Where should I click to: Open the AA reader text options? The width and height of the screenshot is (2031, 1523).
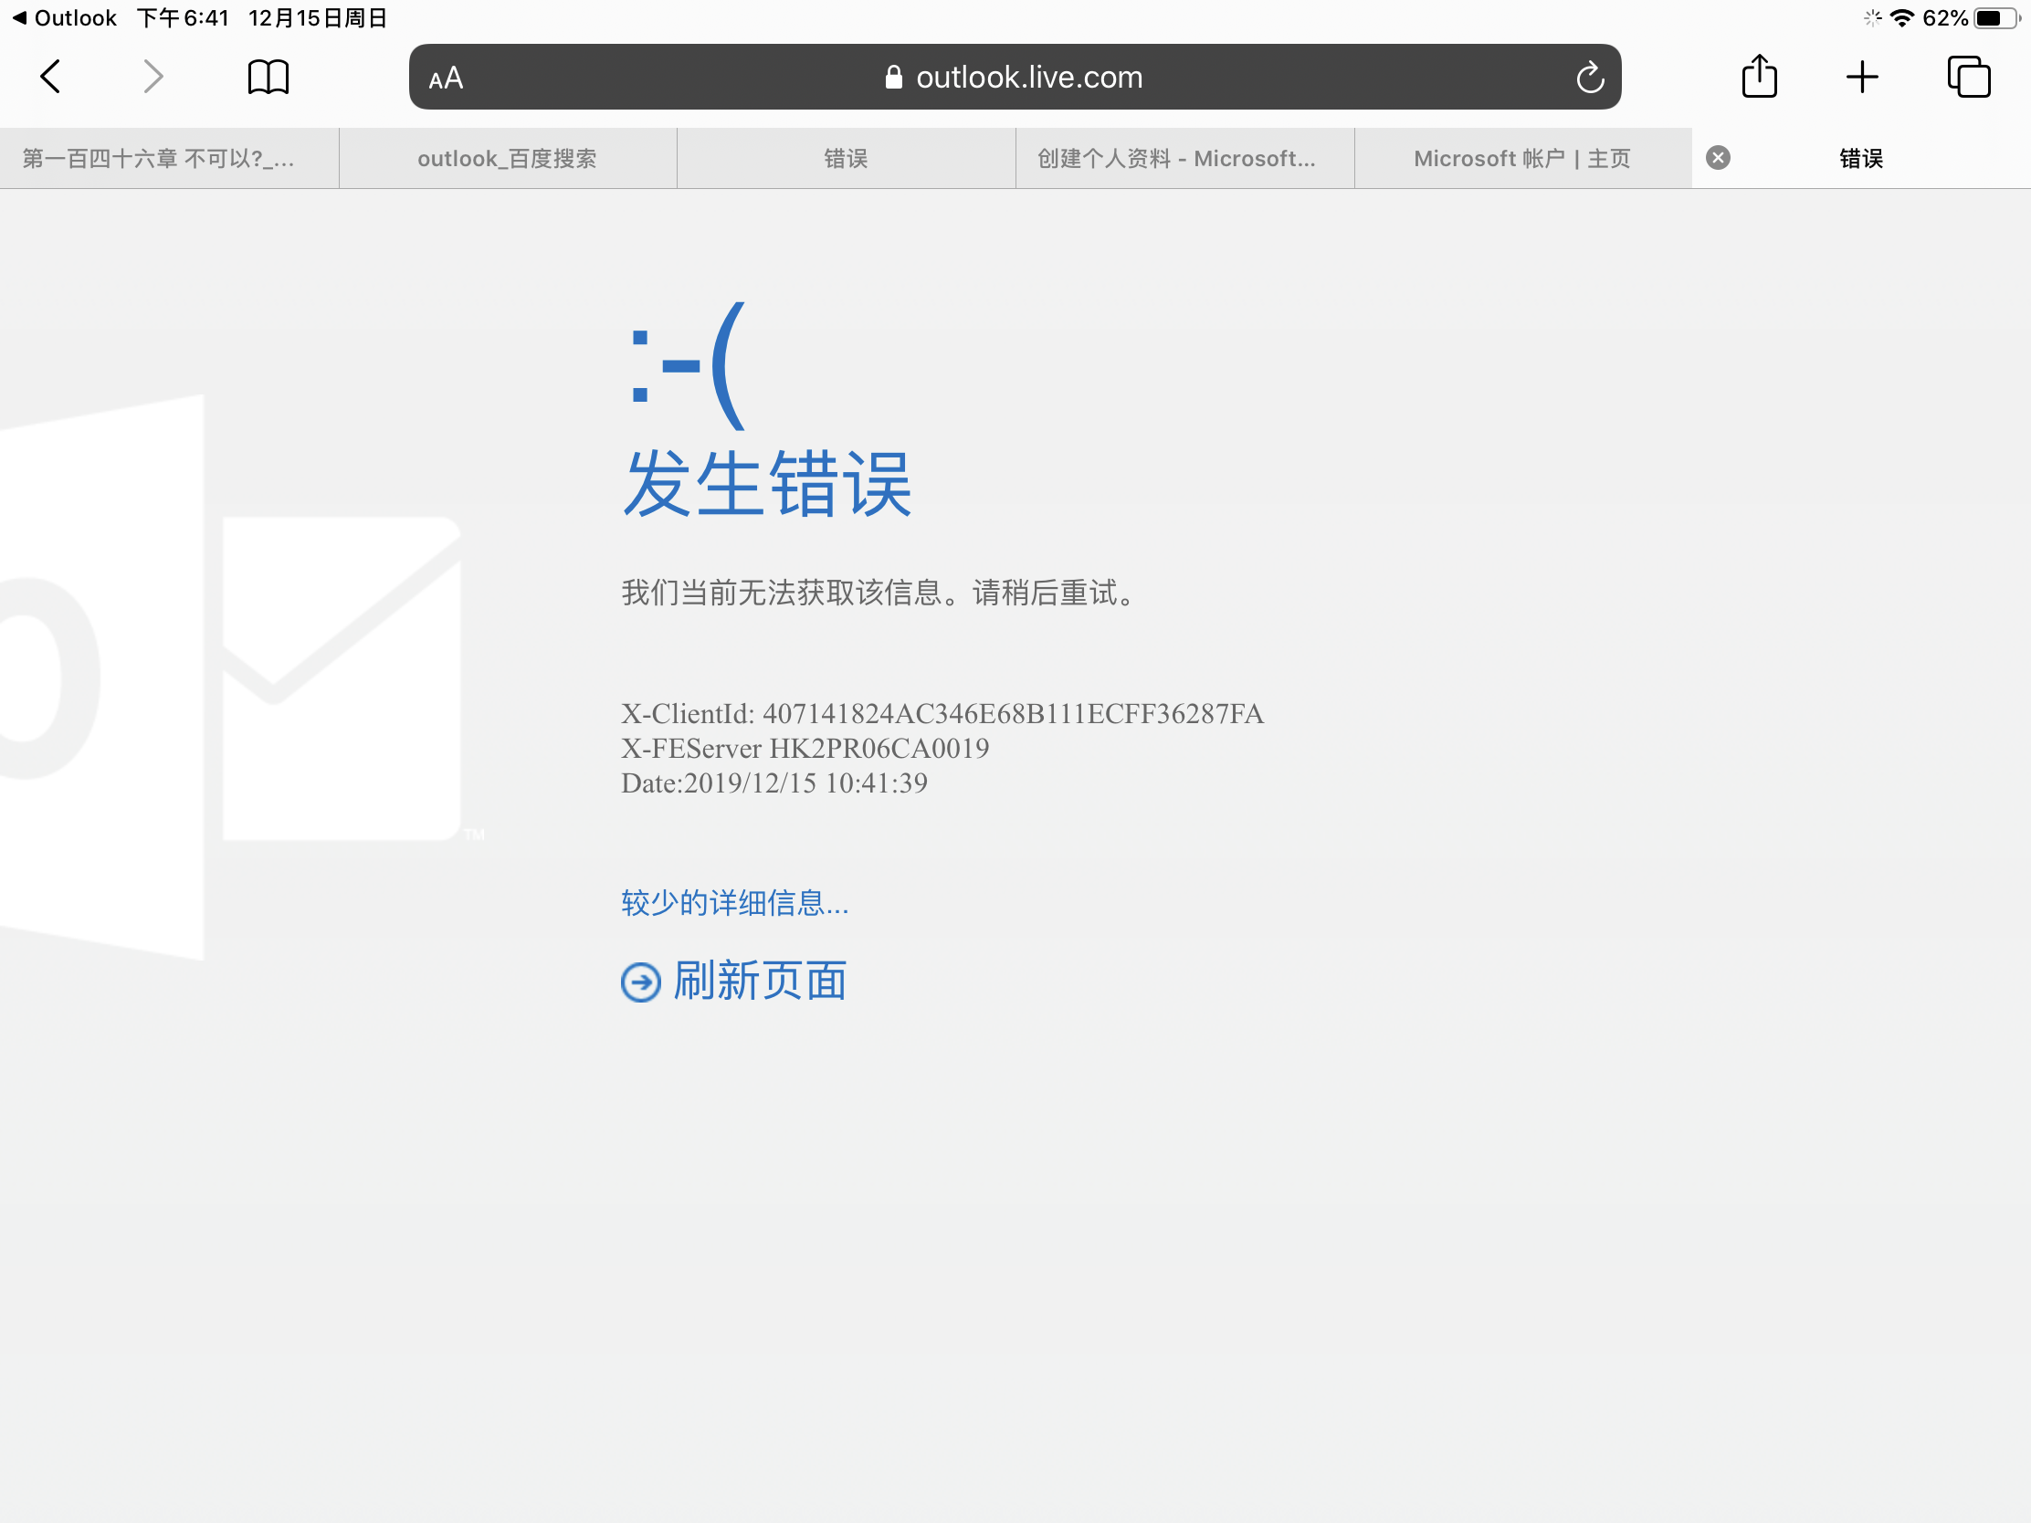click(x=447, y=79)
